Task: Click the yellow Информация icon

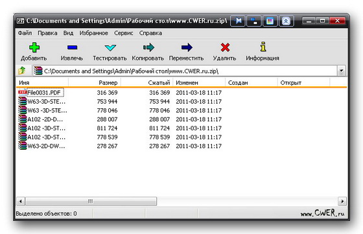Action: [263, 47]
